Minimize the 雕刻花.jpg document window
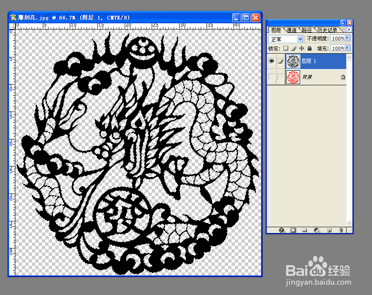 pos(237,17)
